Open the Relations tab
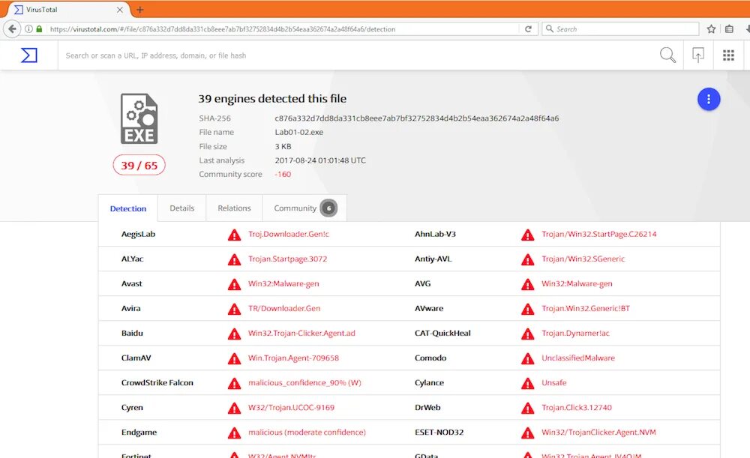This screenshot has height=458, width=750. [234, 208]
